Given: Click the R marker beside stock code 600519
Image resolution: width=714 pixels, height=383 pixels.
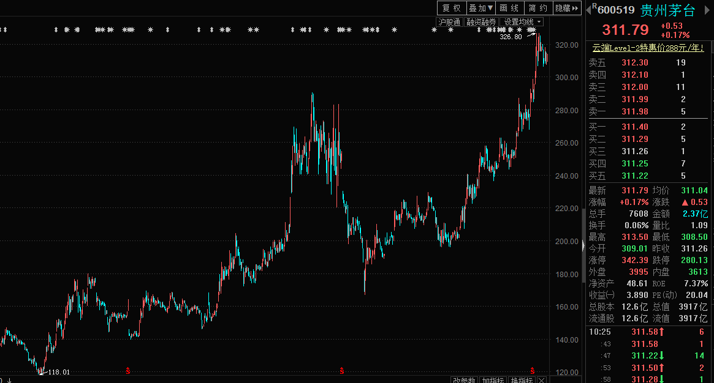Looking at the screenshot, I should [594, 6].
